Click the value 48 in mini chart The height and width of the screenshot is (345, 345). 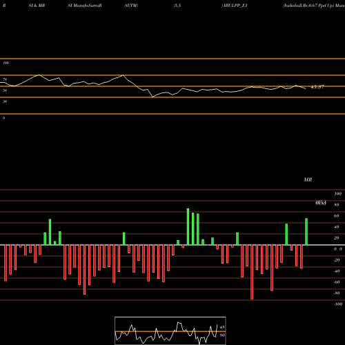(x=222, y=327)
